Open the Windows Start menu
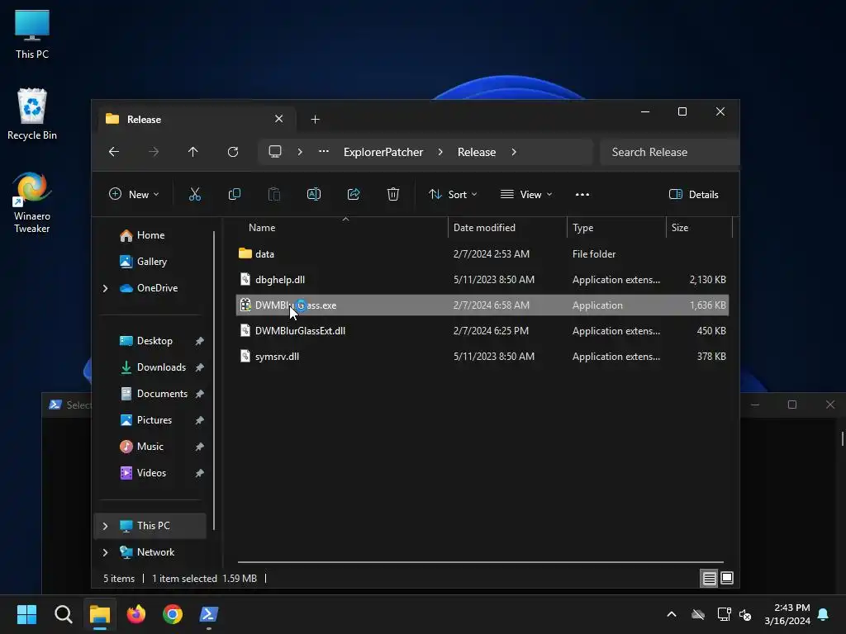Image resolution: width=846 pixels, height=634 pixels. point(26,614)
